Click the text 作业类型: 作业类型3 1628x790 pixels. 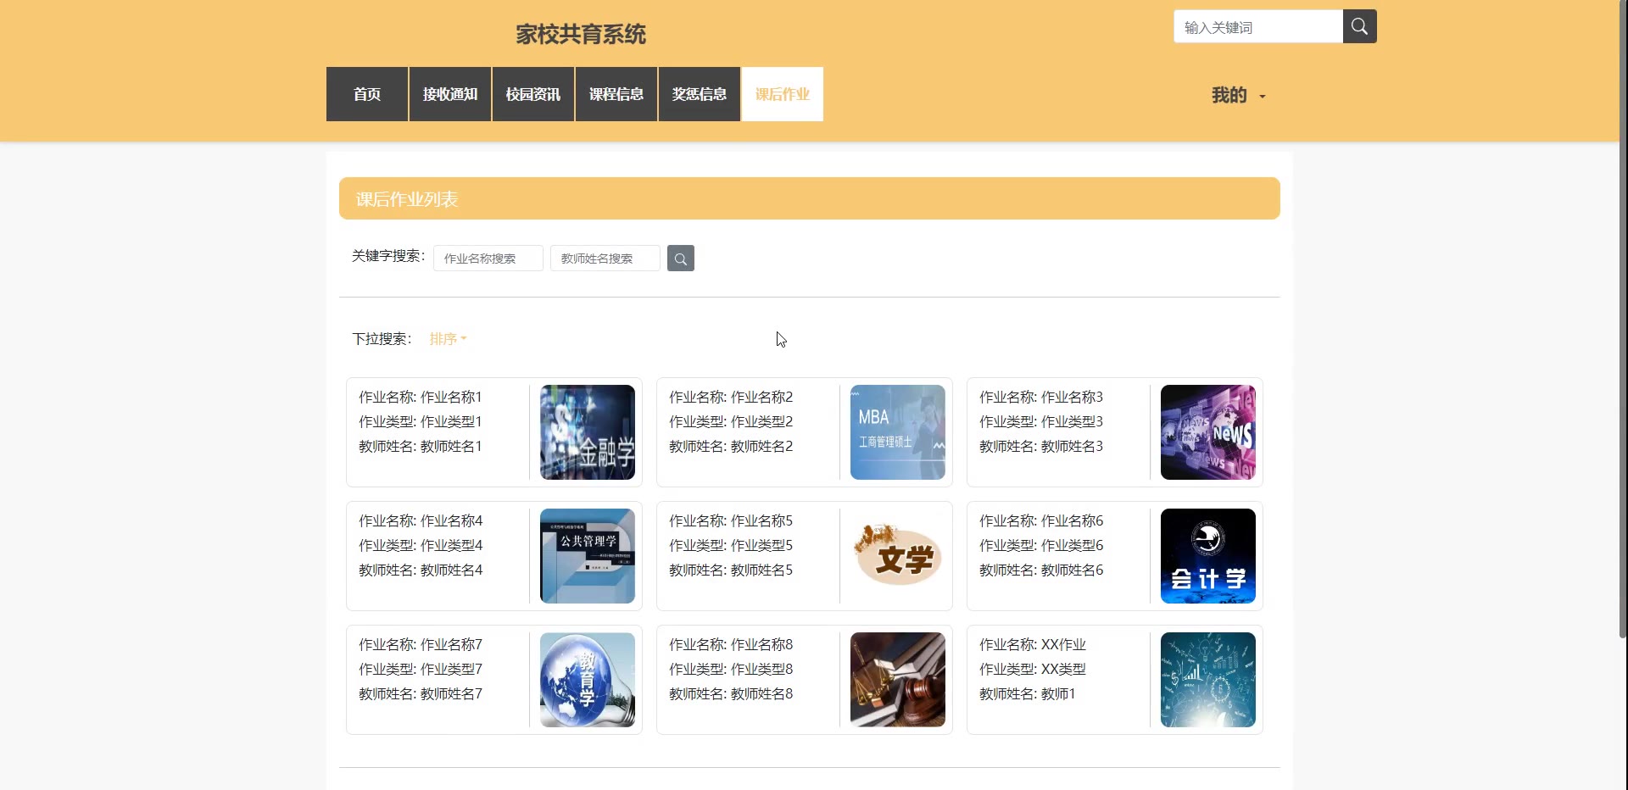(x=1041, y=421)
